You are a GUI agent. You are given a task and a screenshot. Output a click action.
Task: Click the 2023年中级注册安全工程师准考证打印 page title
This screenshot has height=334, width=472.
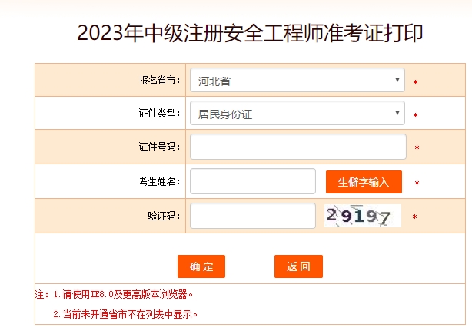(x=251, y=34)
